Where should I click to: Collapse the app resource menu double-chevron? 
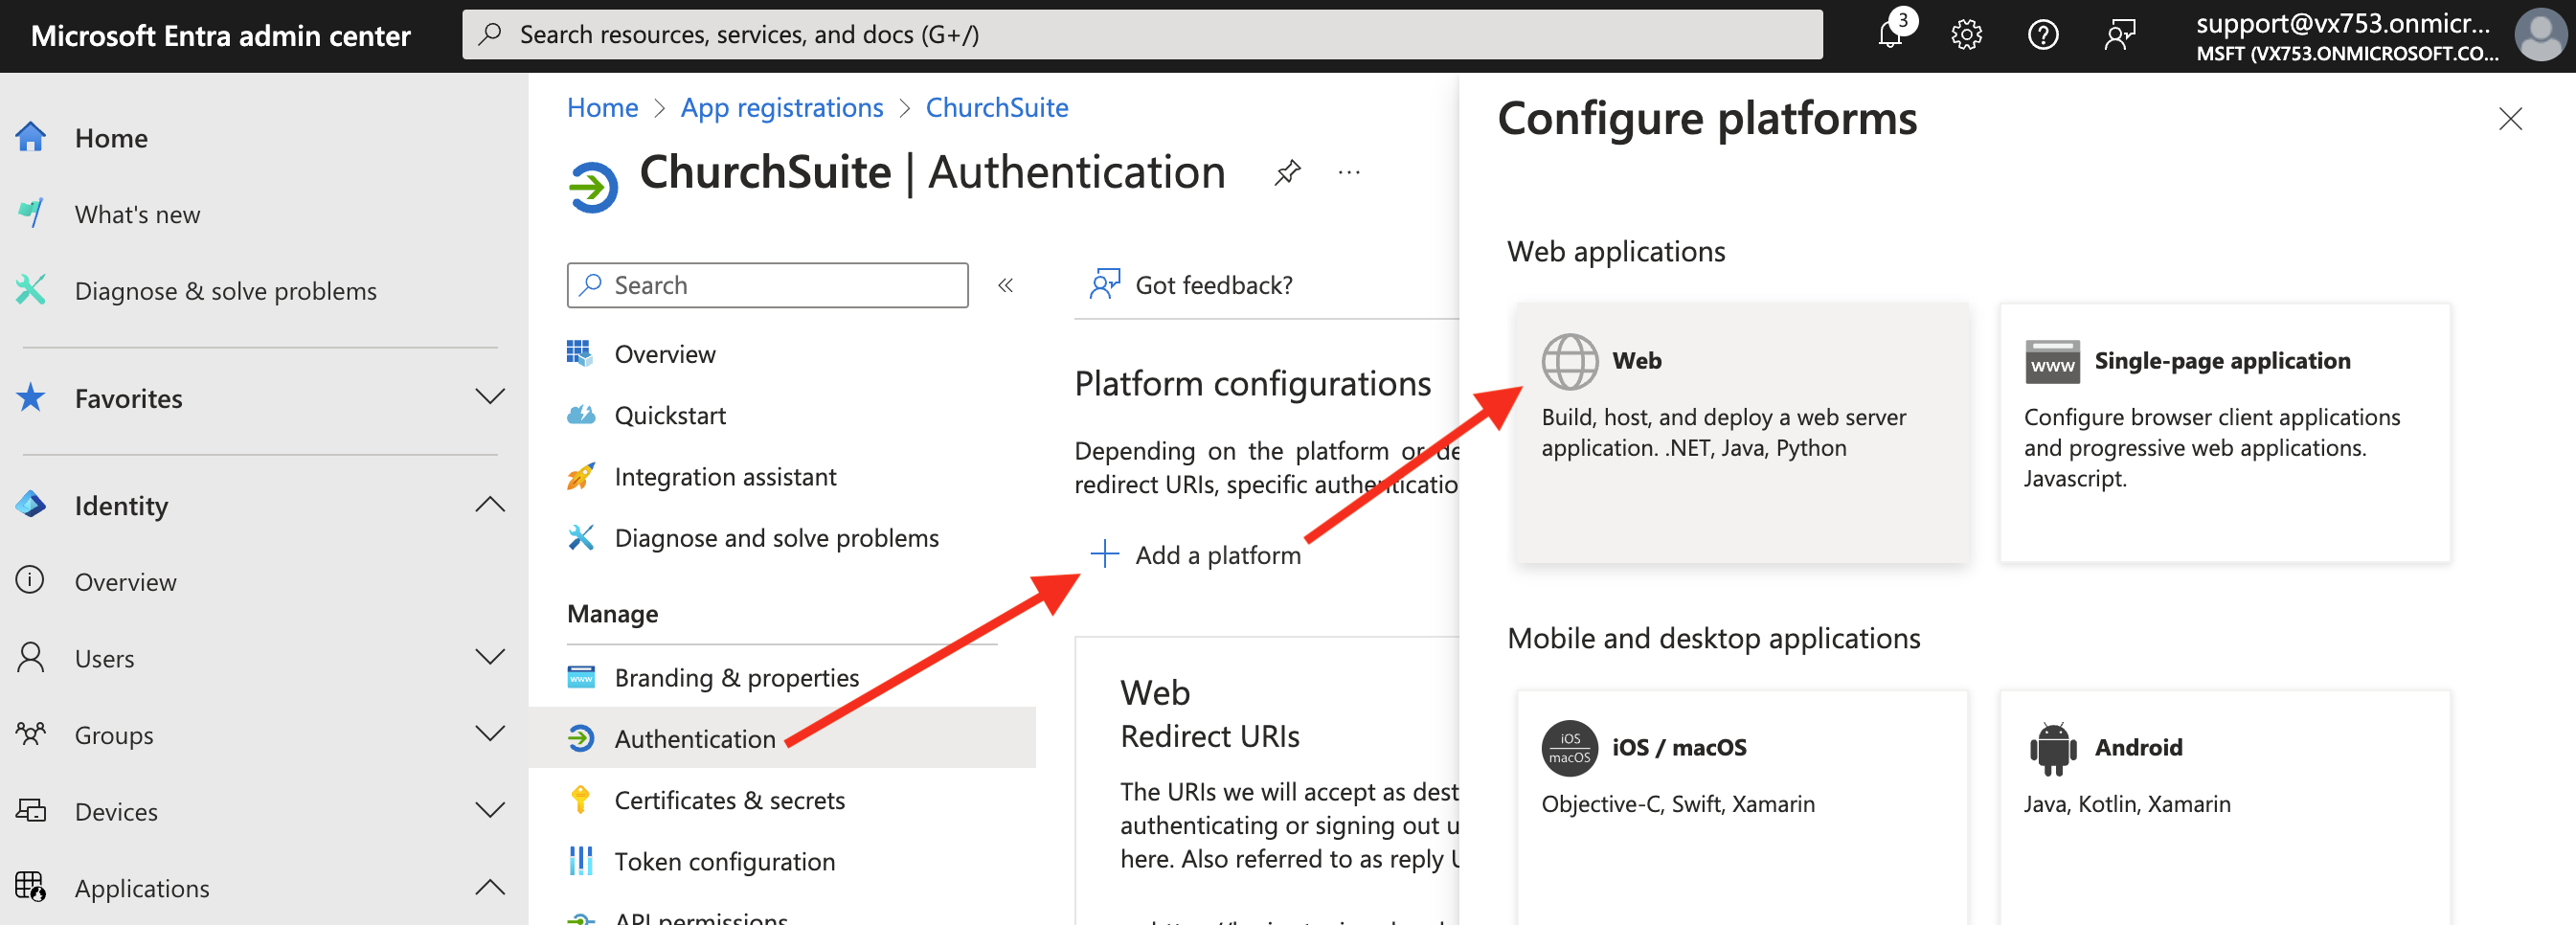[1005, 285]
